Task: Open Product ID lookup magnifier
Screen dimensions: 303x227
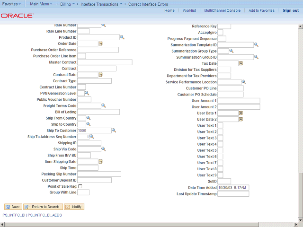Action: click(122, 37)
